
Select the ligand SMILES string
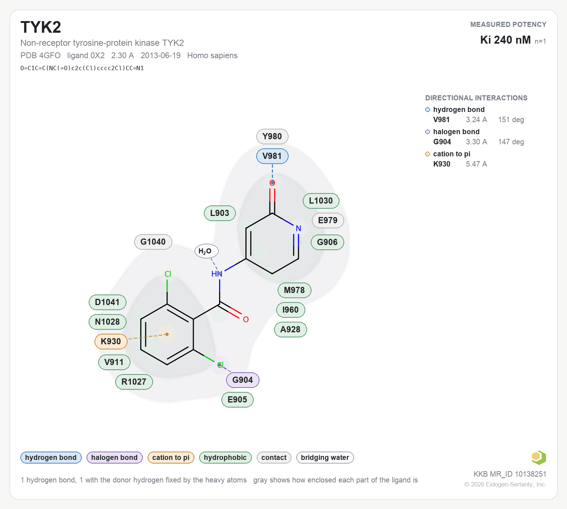click(x=82, y=68)
